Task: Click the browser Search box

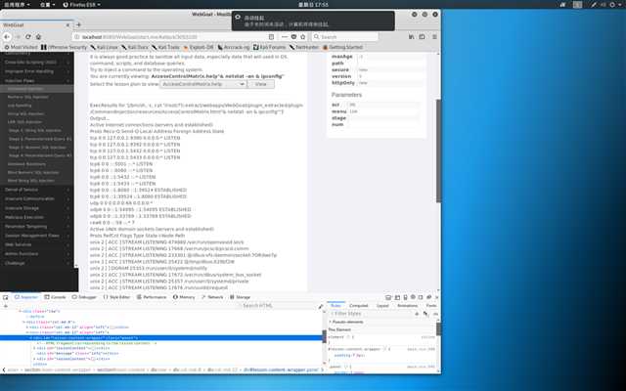Action: click(x=344, y=37)
